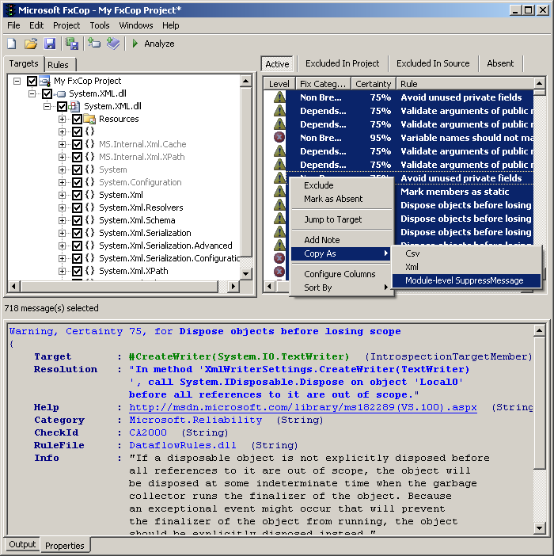Expand the System.Xml namespace node
This screenshot has width=554, height=556.
(x=62, y=195)
